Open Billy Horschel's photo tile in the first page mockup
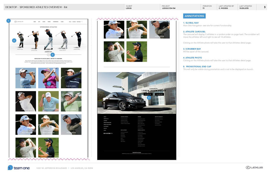This screenshot has width=269, height=175. click(26, 125)
